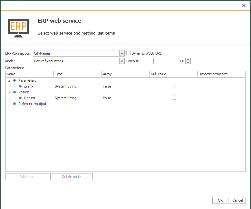The width and height of the screenshot is (251, 209).
Task: Click the Name column header
Action: (30, 74)
